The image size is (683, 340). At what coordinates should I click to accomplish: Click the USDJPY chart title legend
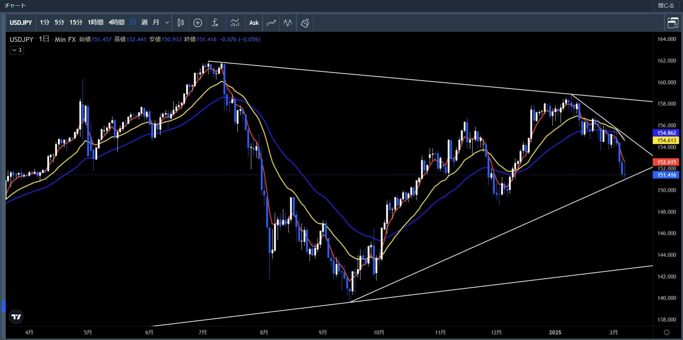tap(21, 39)
